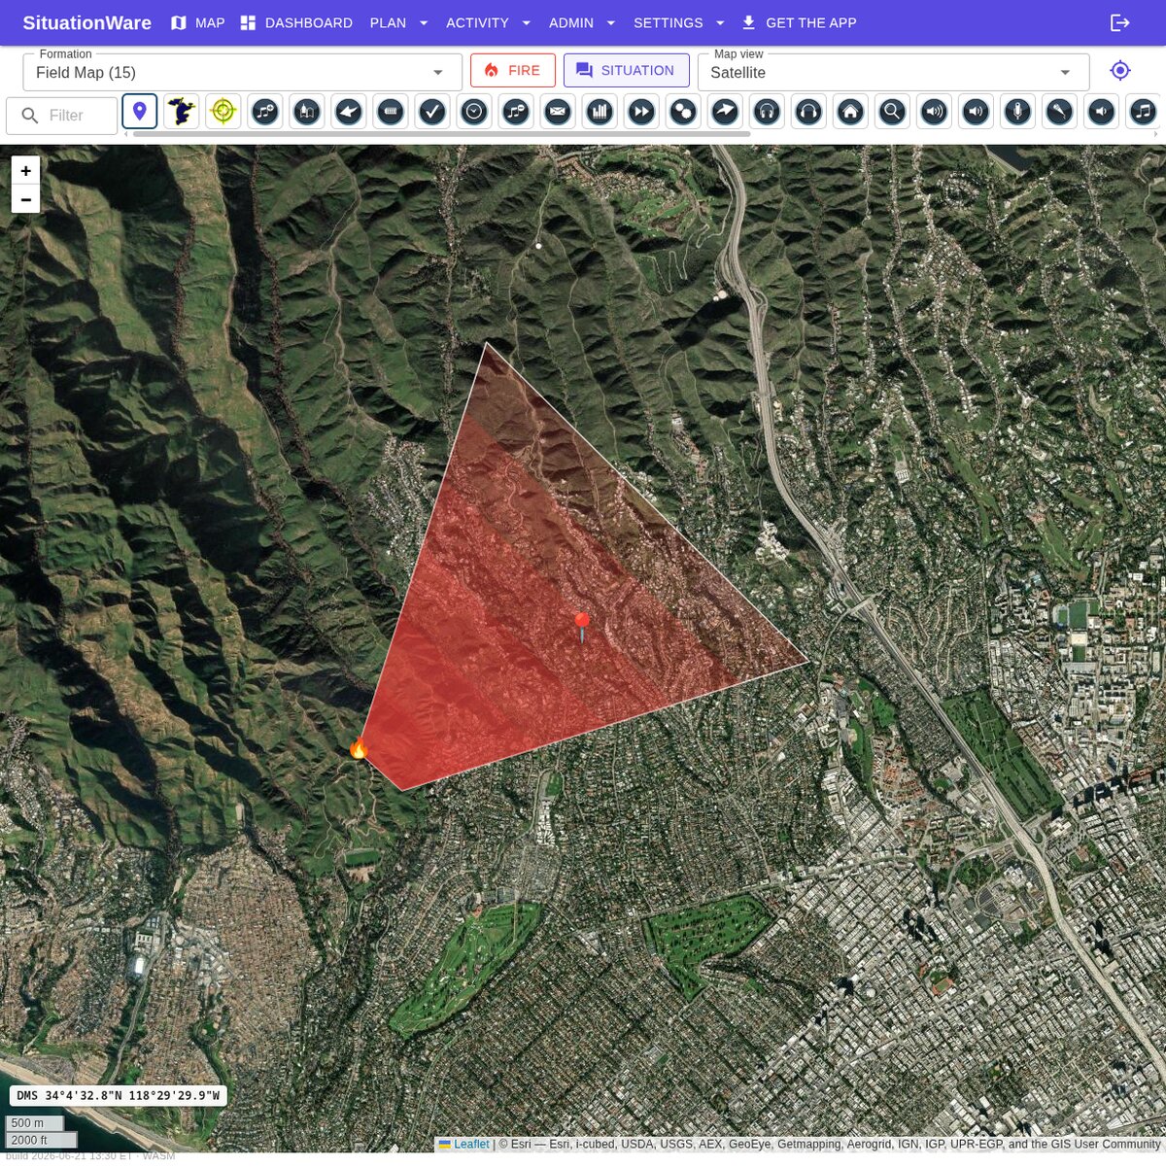The width and height of the screenshot is (1166, 1168).
Task: Expand the SETTINGS menu arrow
Action: pyautogui.click(x=720, y=22)
